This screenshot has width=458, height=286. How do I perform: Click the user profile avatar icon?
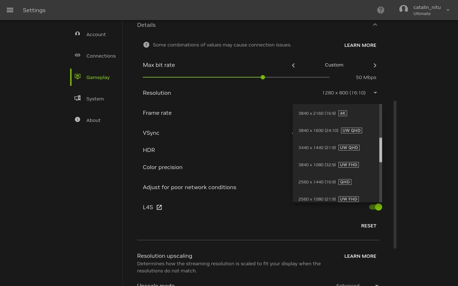coord(404,10)
